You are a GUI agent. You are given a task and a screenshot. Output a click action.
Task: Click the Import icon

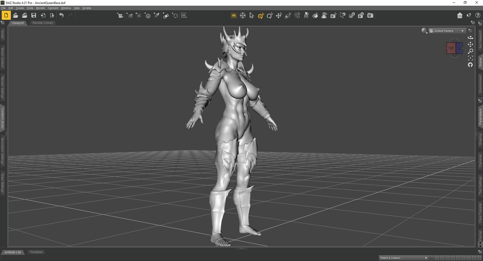43,15
